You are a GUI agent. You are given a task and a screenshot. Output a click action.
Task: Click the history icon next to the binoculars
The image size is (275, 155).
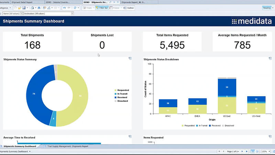45,8
